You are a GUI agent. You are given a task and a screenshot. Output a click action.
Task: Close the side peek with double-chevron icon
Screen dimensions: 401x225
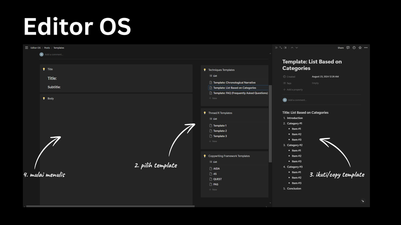pyautogui.click(x=276, y=47)
